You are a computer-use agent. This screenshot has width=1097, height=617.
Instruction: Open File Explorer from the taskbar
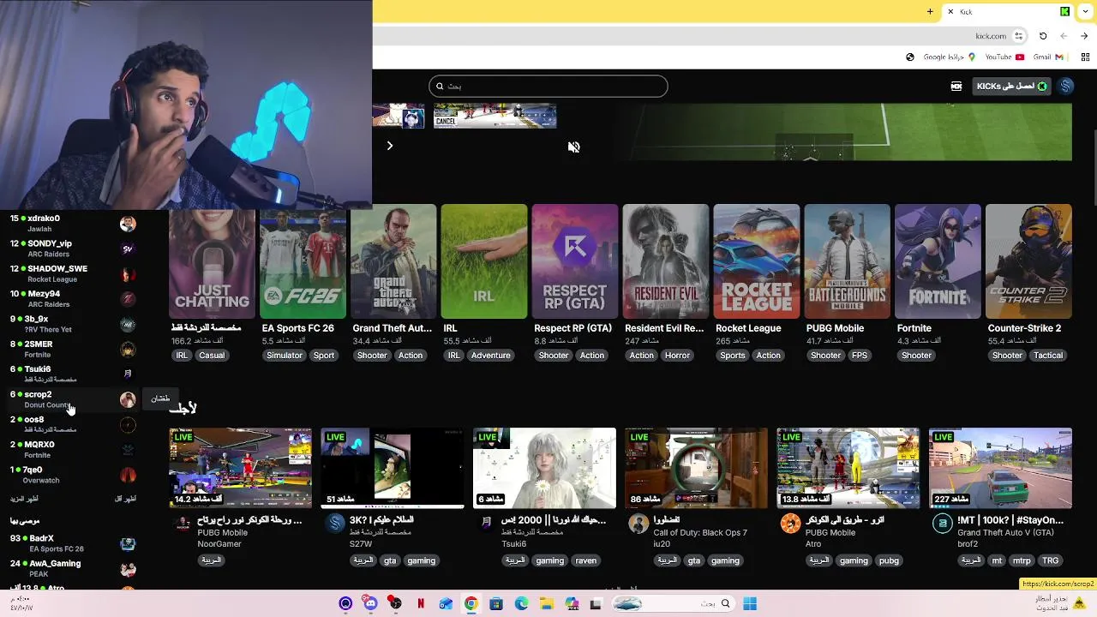click(547, 603)
